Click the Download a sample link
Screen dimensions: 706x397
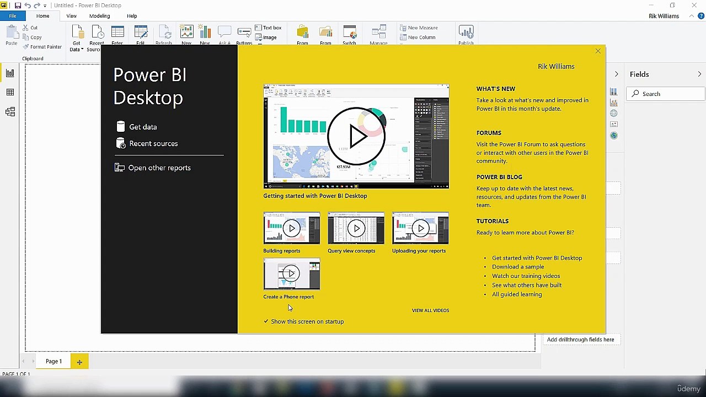tap(518, 267)
